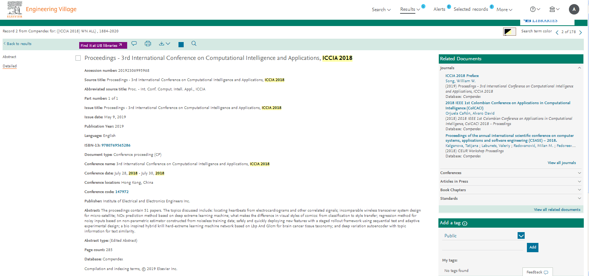Click View all journals link
Viewport: 589px width, 276px height.
click(x=561, y=163)
